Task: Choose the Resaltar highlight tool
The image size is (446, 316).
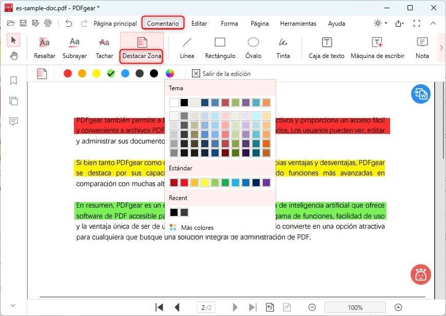Action: click(45, 48)
